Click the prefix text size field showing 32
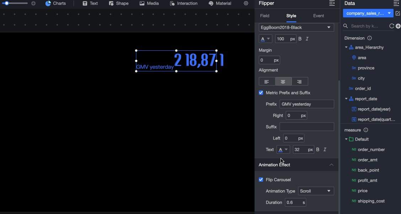This screenshot has height=214, width=401. (x=303, y=150)
